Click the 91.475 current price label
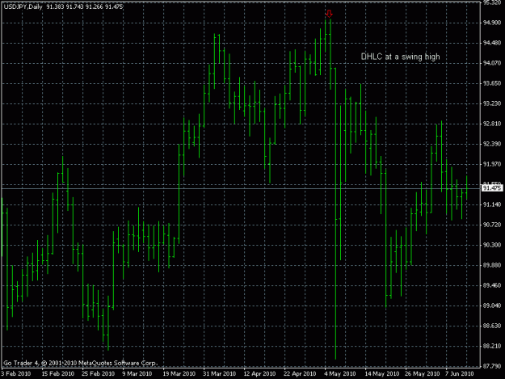Image resolution: width=505 pixels, height=379 pixels. coord(492,187)
